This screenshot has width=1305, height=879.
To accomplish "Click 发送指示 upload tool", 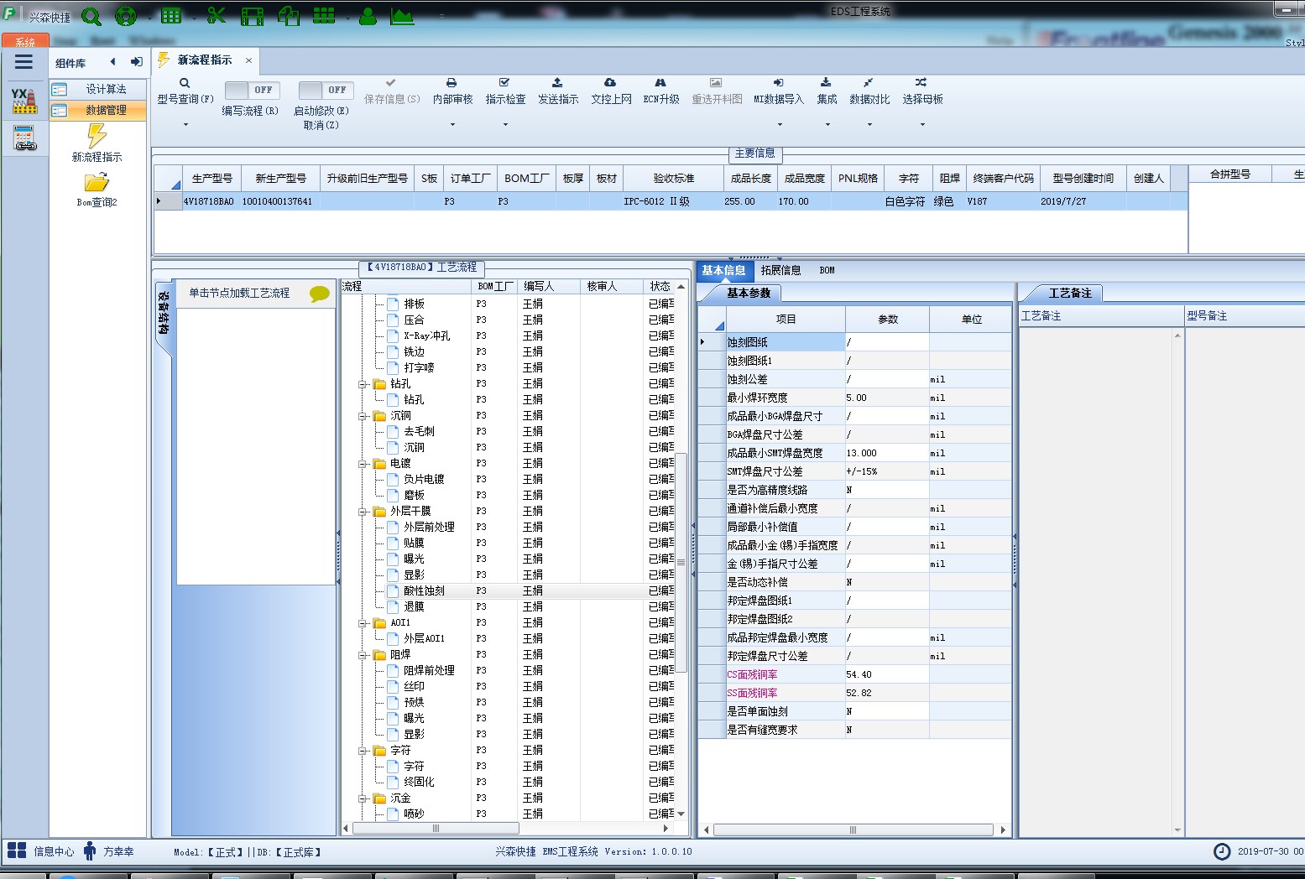I will (x=558, y=92).
